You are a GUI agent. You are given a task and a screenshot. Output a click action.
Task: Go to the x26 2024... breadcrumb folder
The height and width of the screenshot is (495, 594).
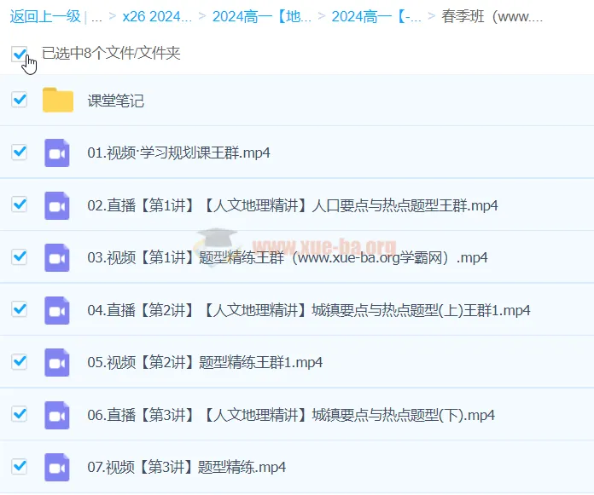[157, 16]
